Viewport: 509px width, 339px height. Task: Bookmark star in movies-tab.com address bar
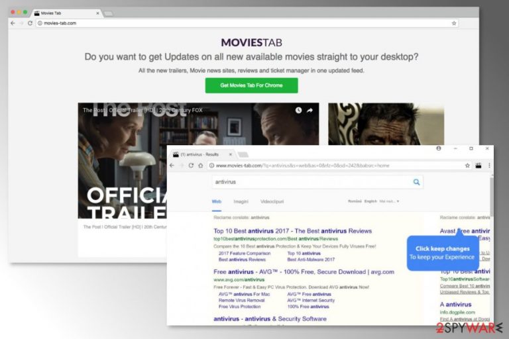pos(454,23)
